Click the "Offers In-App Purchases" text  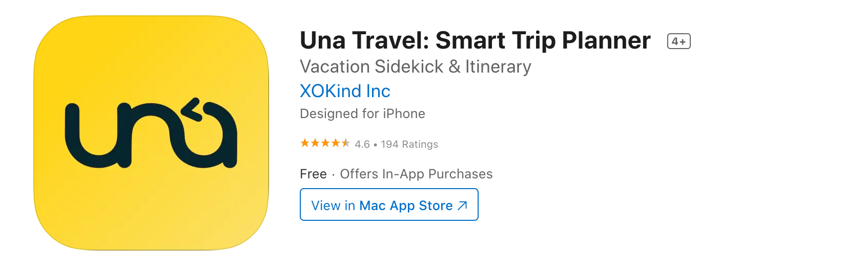[x=416, y=174]
